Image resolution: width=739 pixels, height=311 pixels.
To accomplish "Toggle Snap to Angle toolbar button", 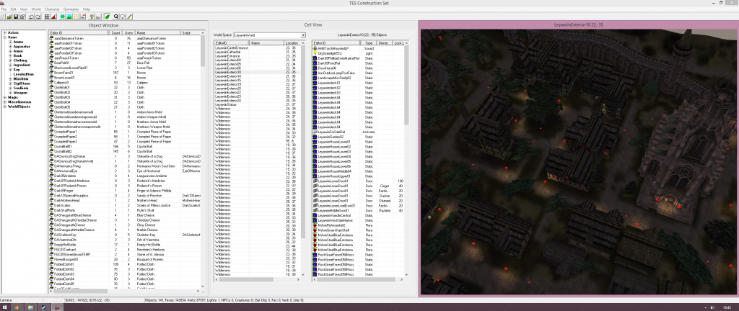I will [x=54, y=17].
